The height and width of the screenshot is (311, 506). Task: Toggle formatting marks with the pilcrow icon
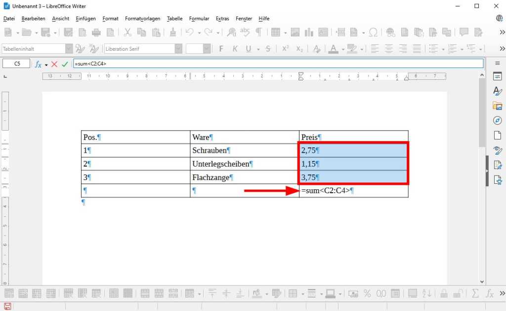tap(258, 32)
